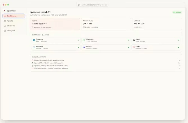Image resolution: width=188 pixels, height=123 pixels.
Task: Go to the Agents section
Action: [x=10, y=21]
